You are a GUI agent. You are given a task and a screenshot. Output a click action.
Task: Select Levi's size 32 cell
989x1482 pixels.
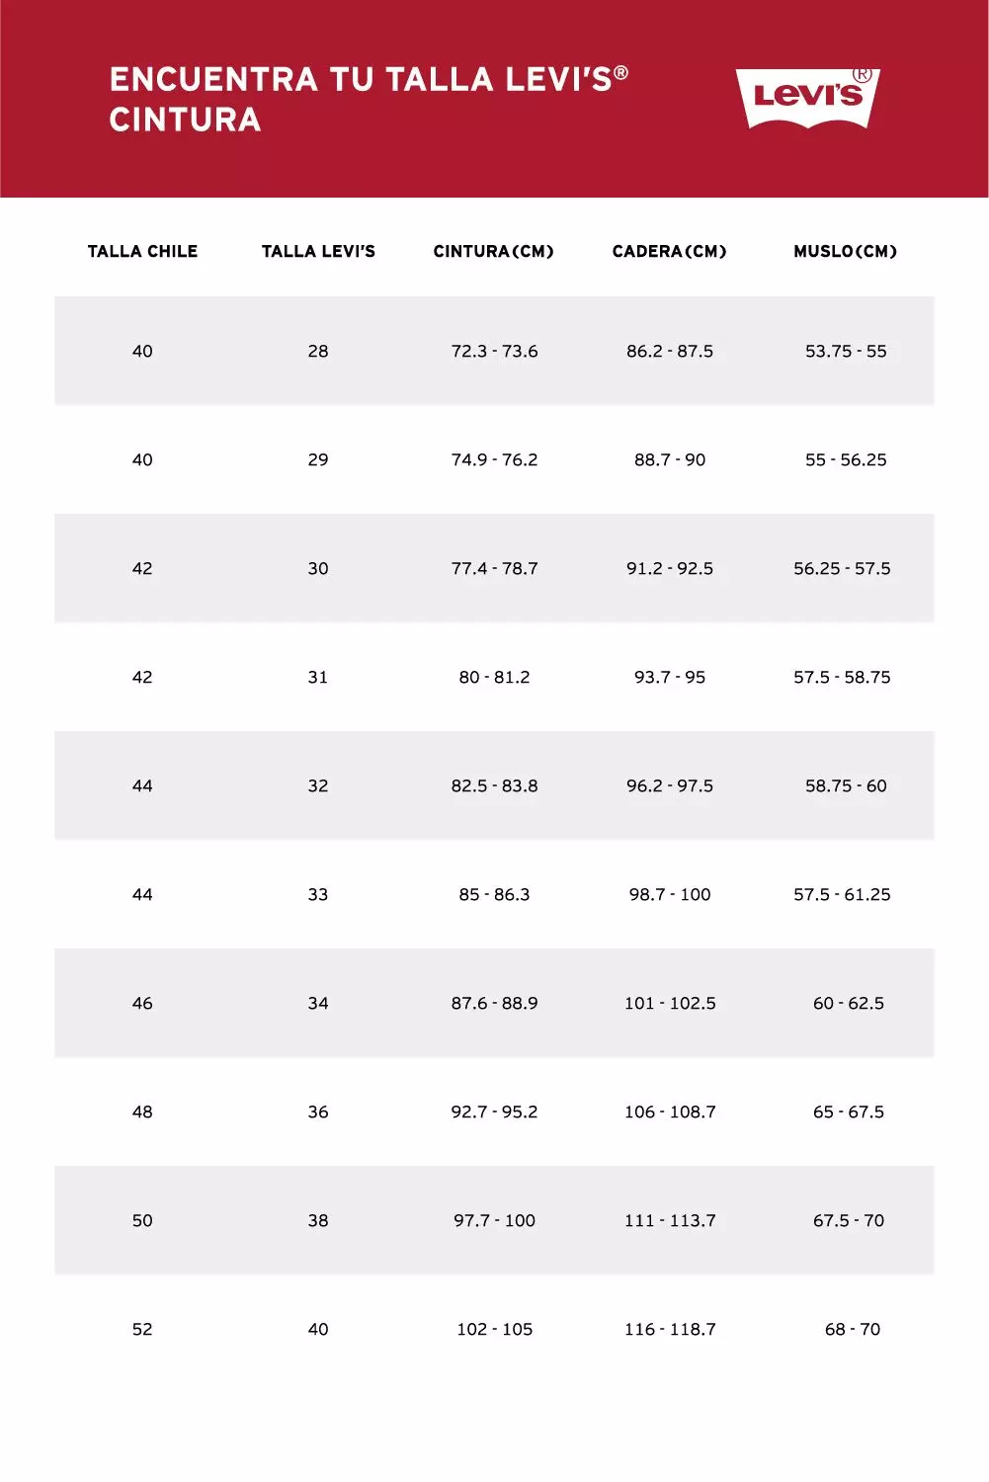[x=318, y=786]
